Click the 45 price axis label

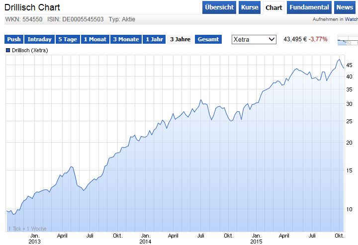(349, 65)
